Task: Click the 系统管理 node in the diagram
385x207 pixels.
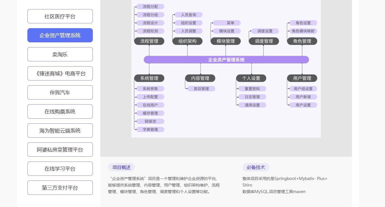Action: (x=149, y=78)
